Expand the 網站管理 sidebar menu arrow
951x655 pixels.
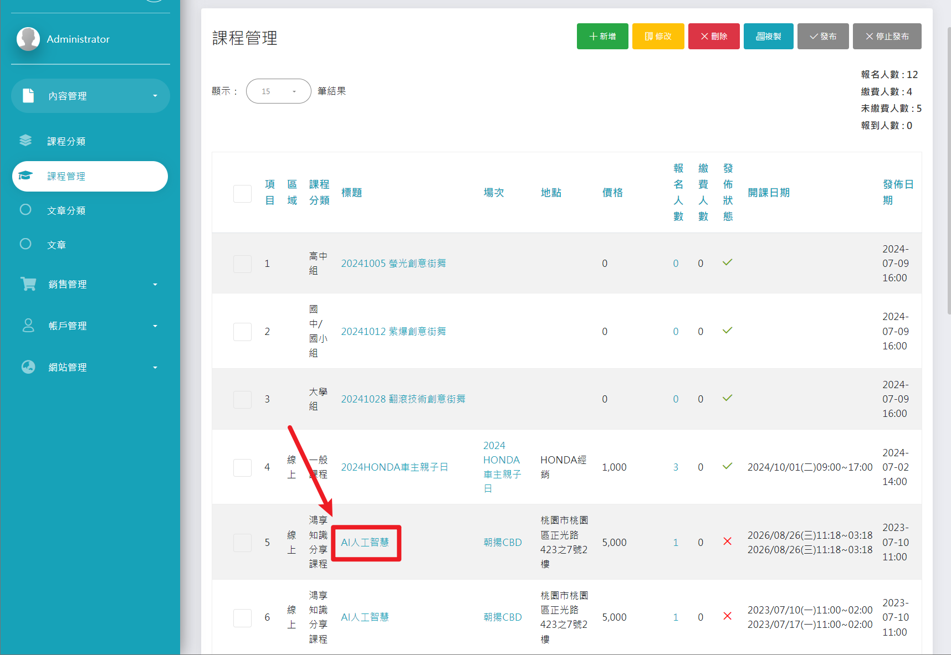tap(155, 368)
